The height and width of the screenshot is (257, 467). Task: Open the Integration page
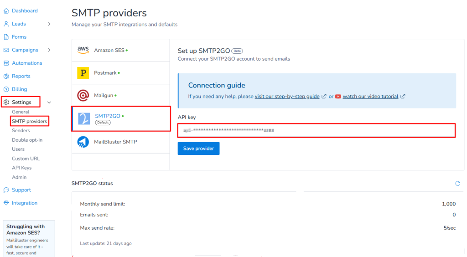[25, 203]
